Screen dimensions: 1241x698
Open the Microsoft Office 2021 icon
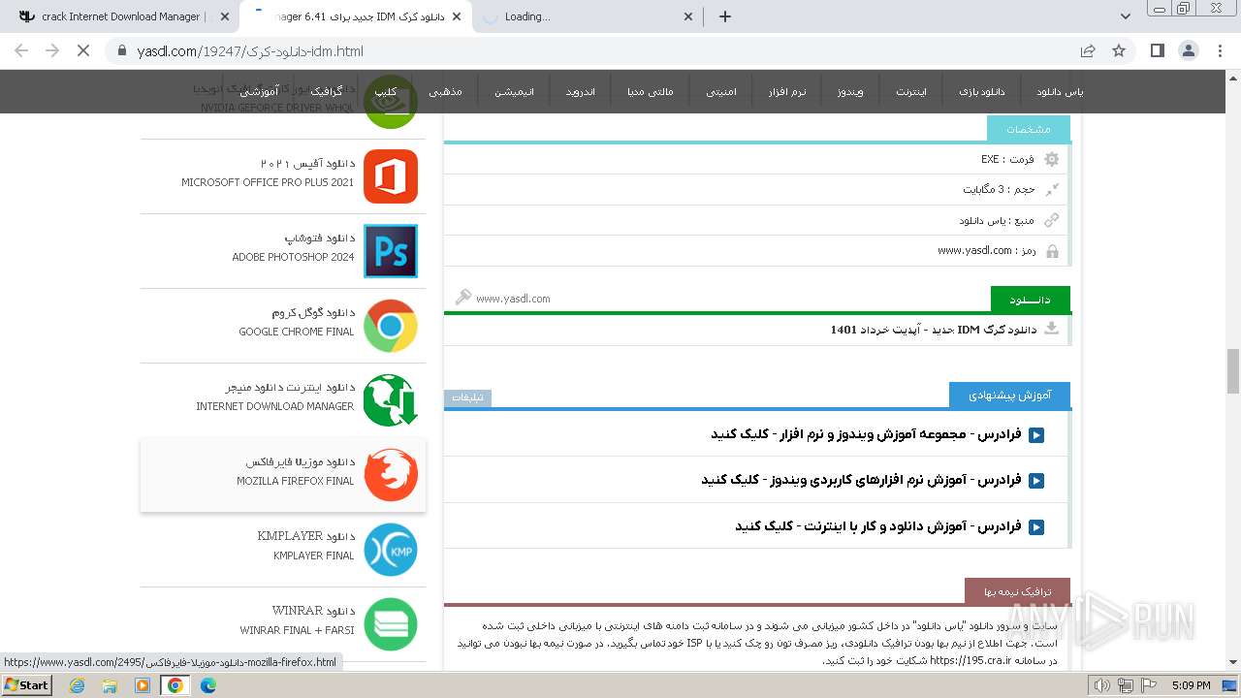click(x=391, y=176)
